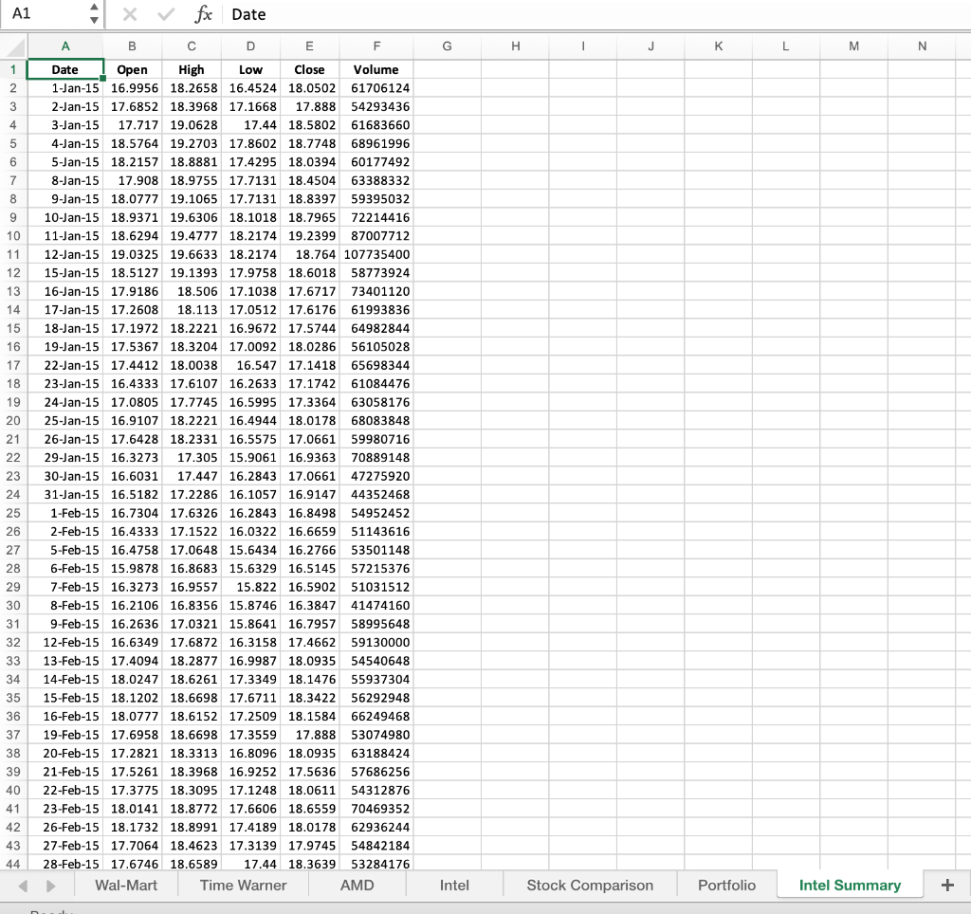971x914 pixels.
Task: Select the Volume header cell F1
Action: pyautogui.click(x=376, y=69)
